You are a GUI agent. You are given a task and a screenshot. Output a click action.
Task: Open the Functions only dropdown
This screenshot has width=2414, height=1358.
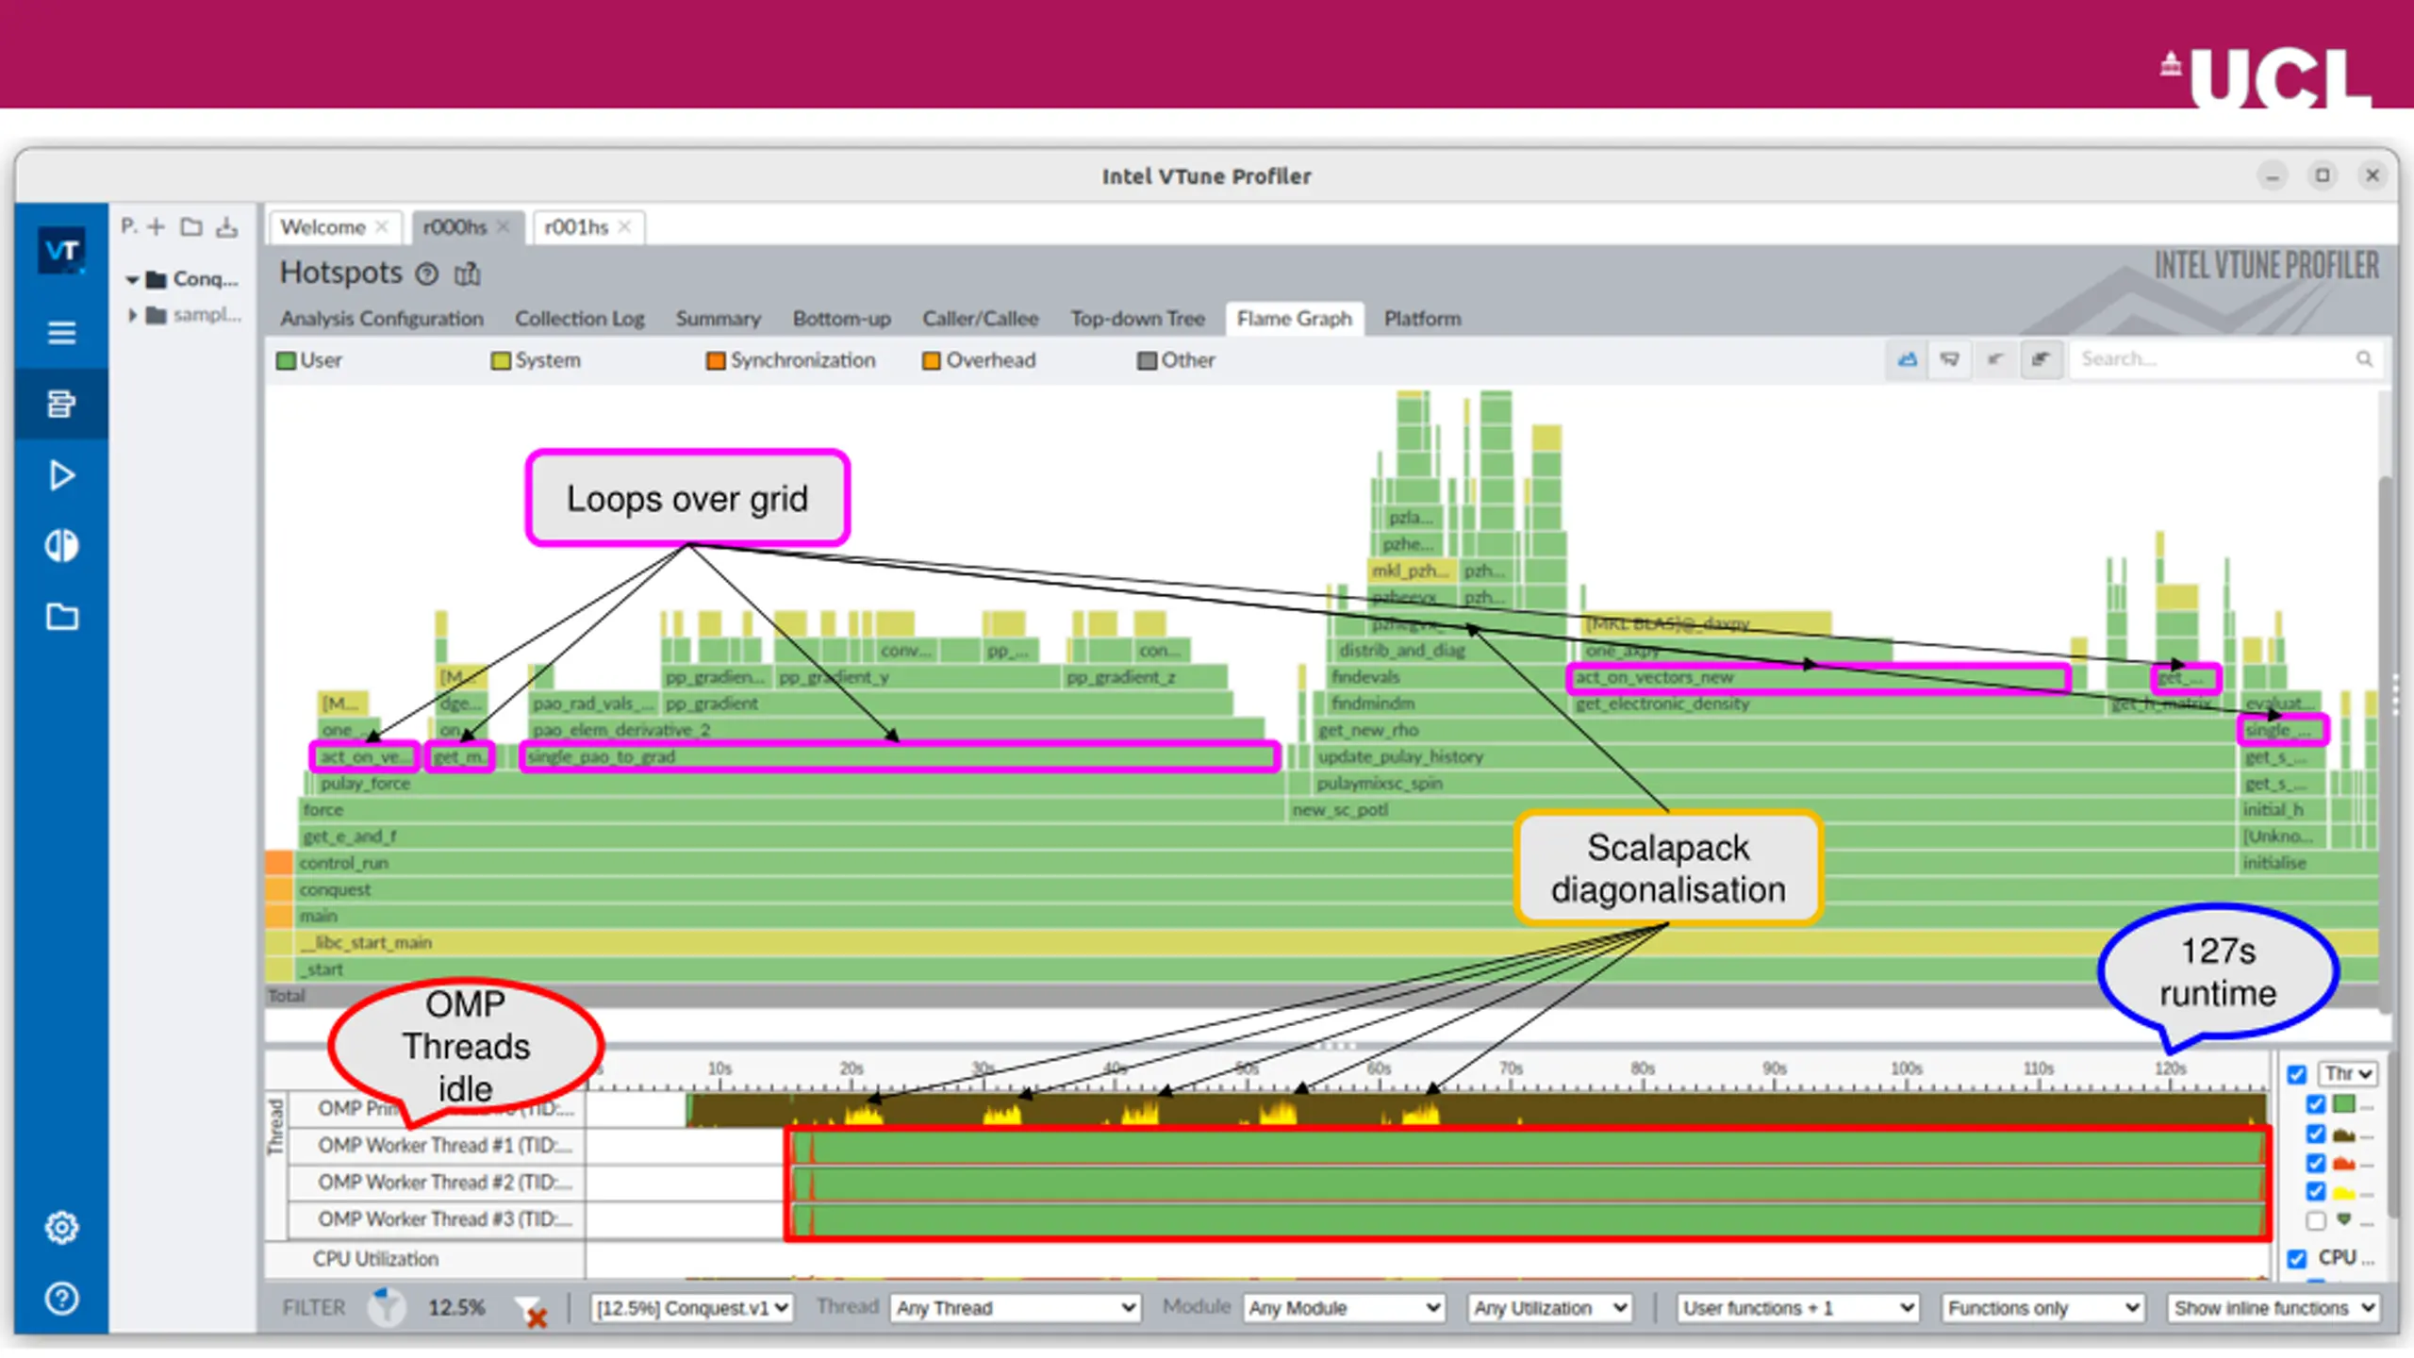2042,1308
